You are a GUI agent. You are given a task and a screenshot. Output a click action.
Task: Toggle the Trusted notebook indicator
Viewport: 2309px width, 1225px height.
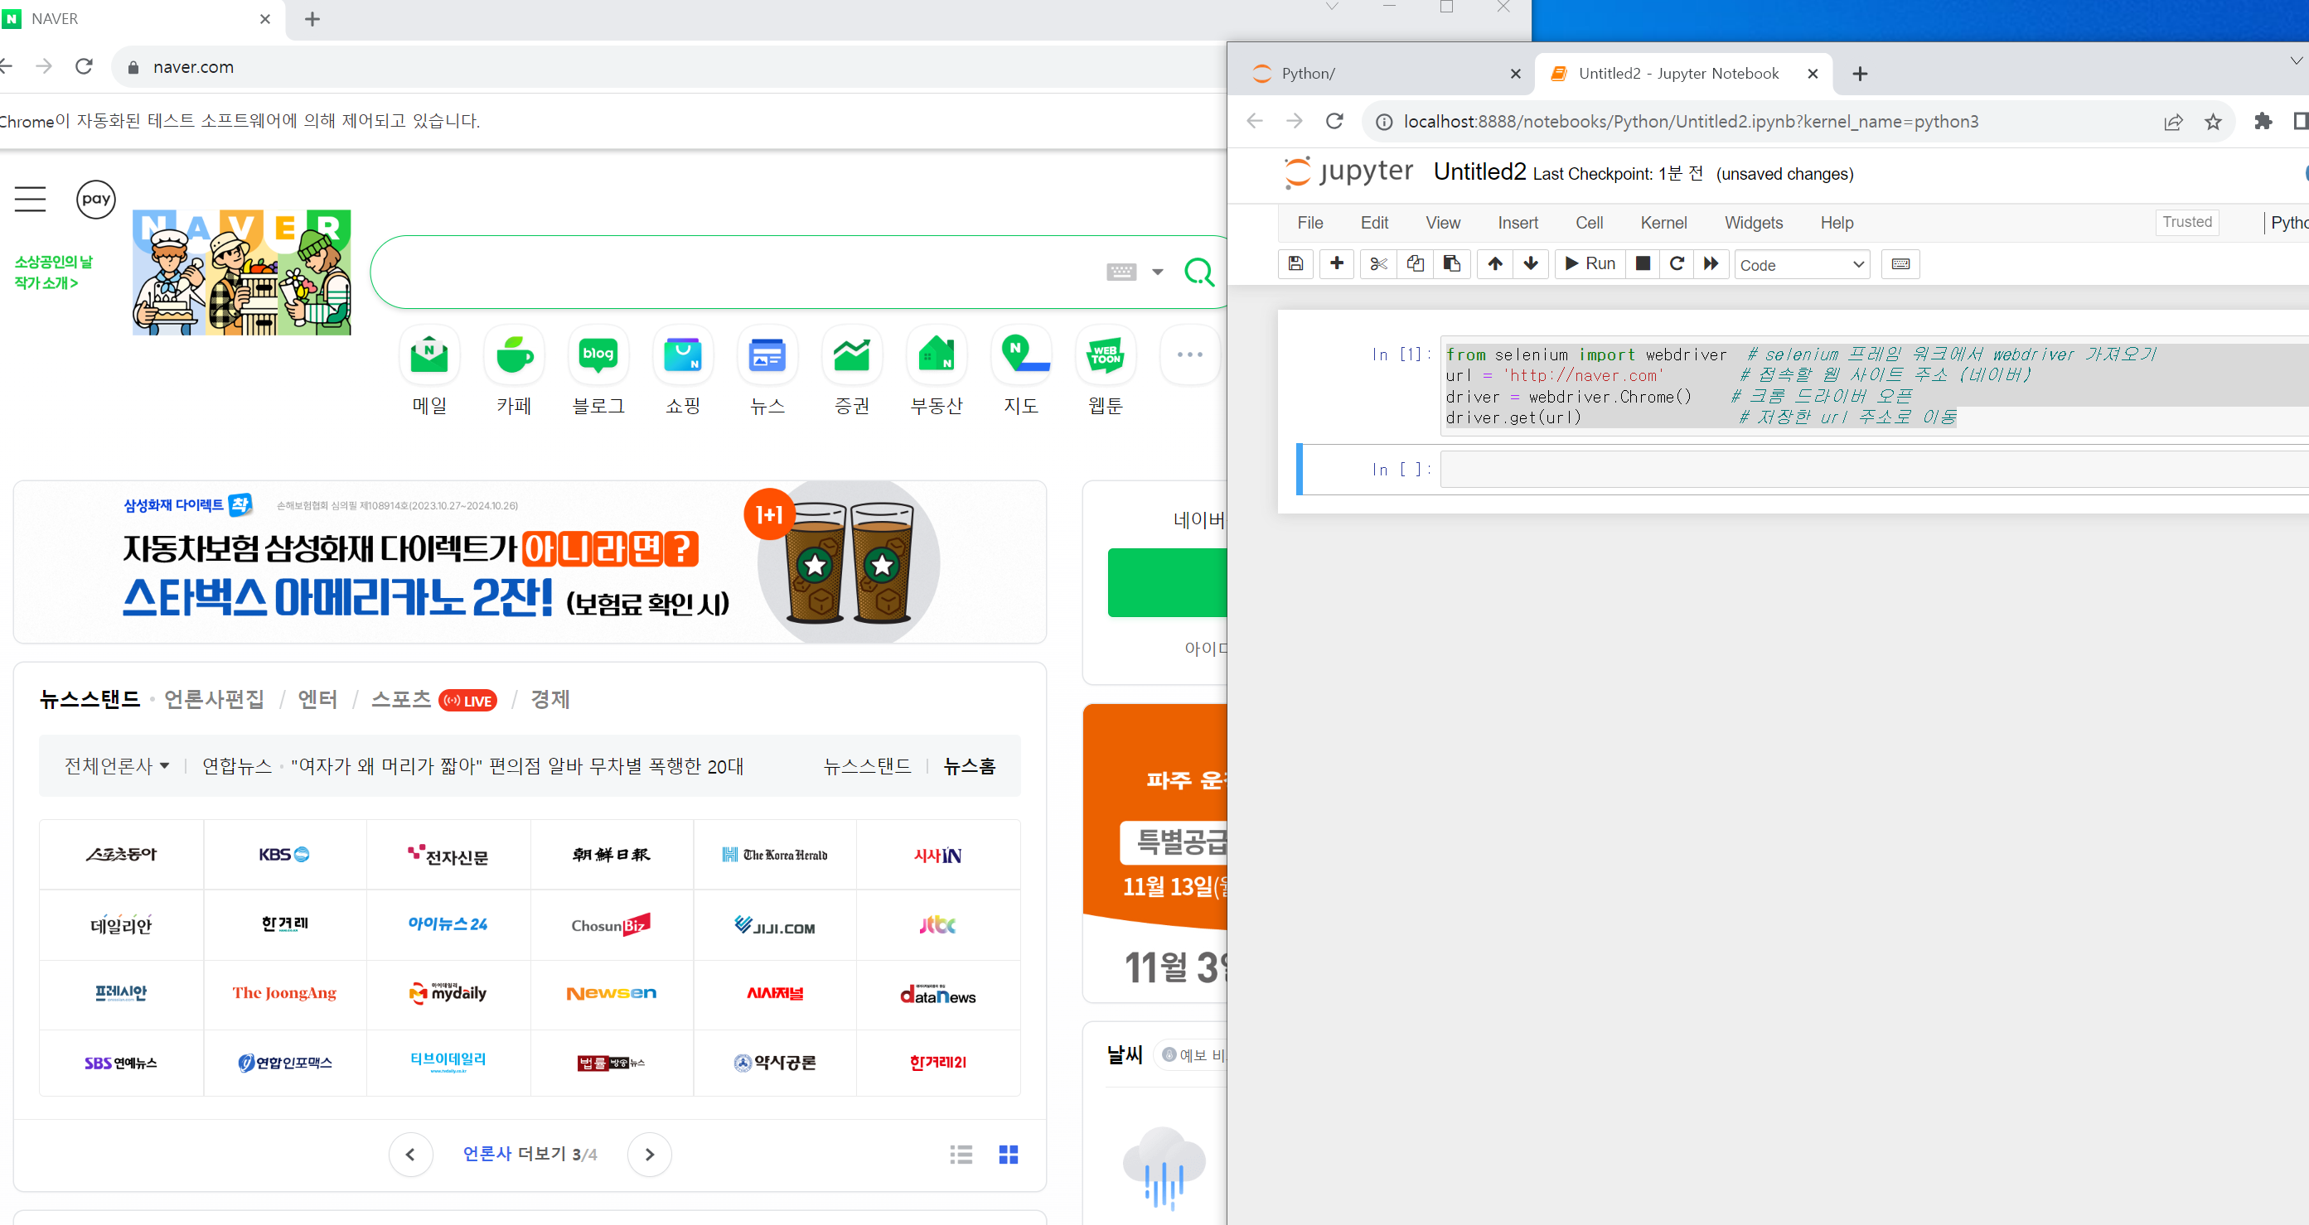[x=2186, y=222]
